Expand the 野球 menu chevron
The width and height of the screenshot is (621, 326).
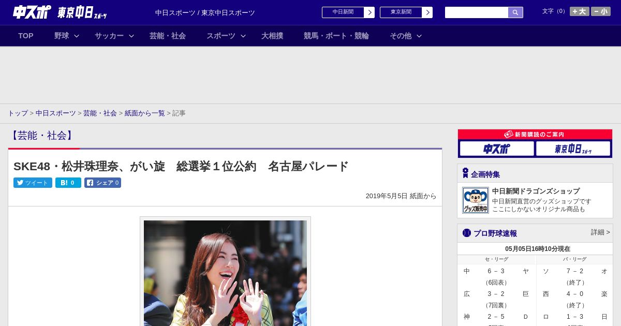[77, 36]
